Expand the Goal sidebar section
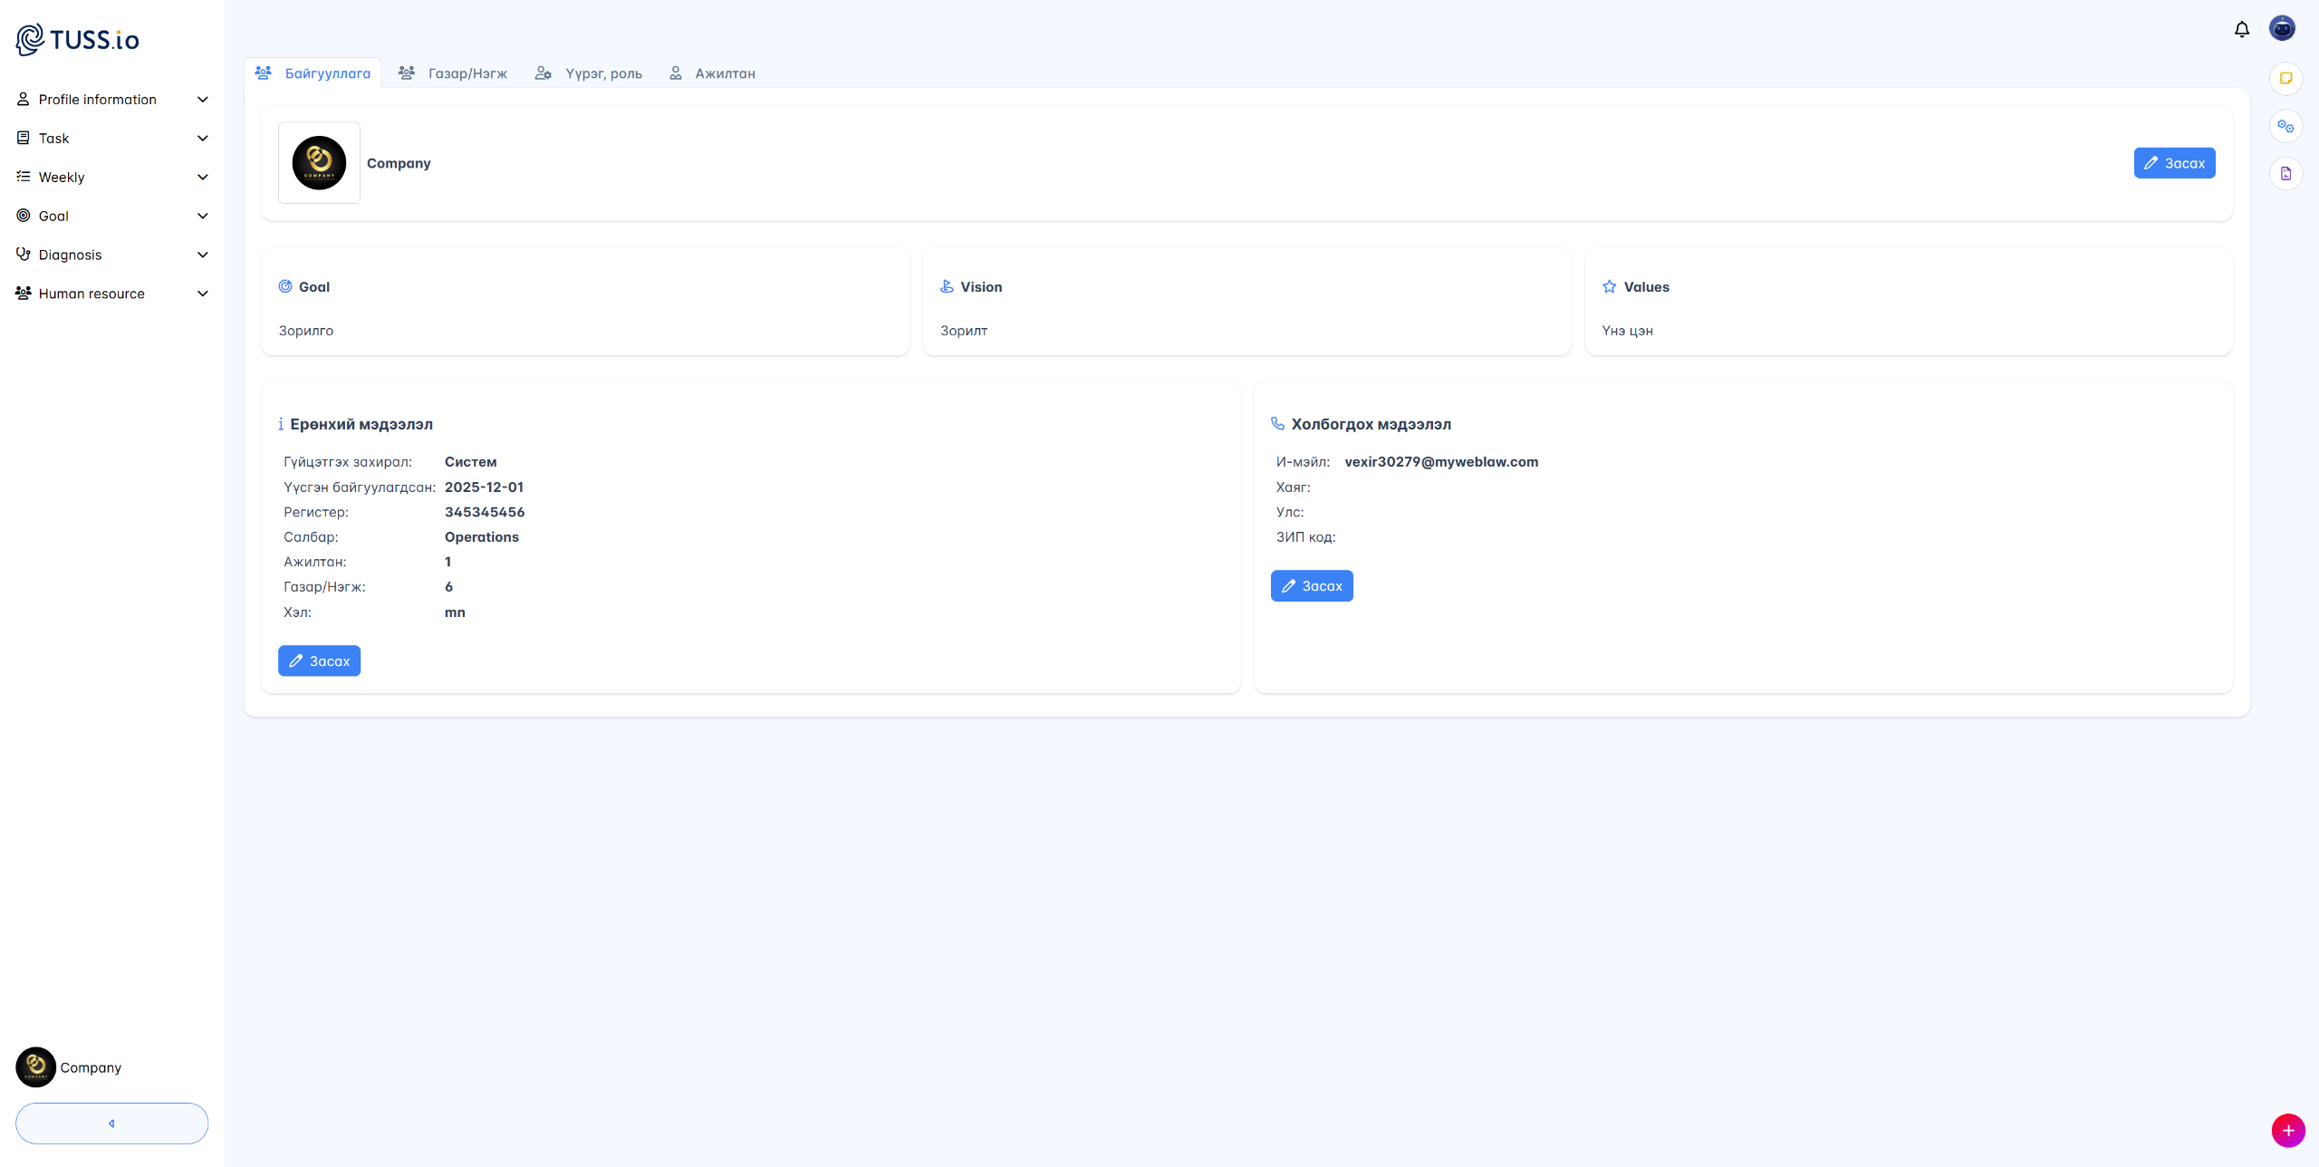Screen dimensions: 2319x1167 [x=112, y=216]
